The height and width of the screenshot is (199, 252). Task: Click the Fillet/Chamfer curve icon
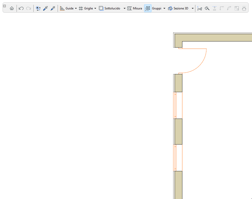pos(229,8)
